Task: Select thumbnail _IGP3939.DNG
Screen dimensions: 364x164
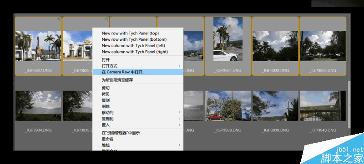Action: [275, 106]
